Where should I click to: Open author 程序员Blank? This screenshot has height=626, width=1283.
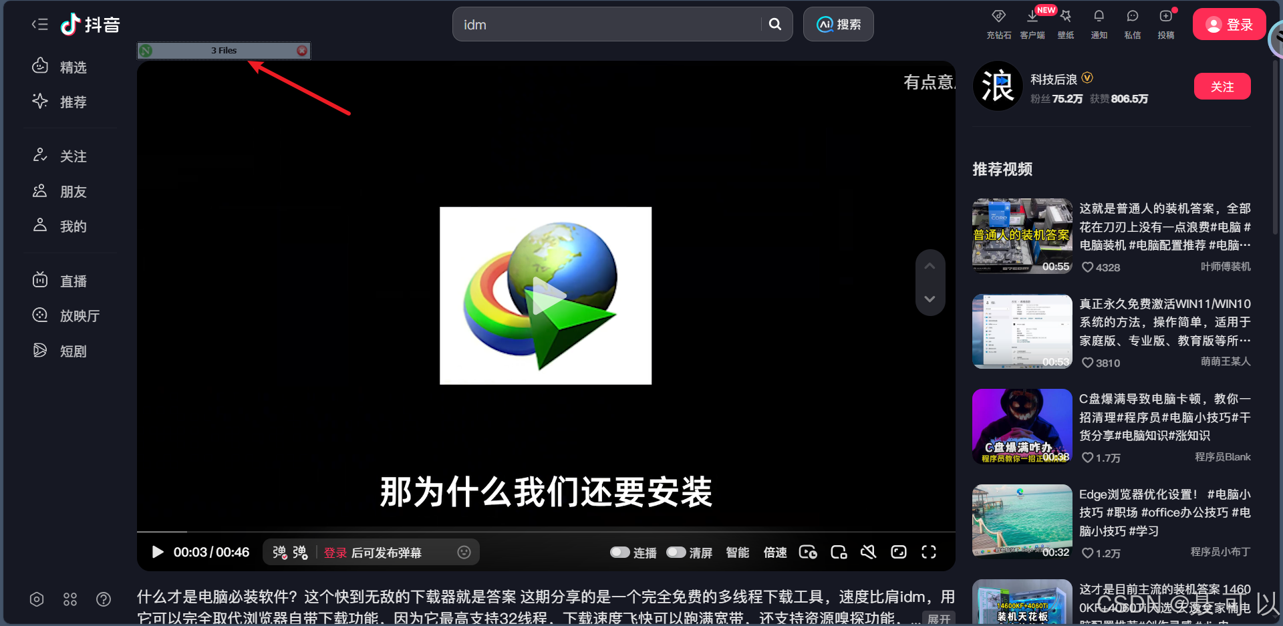point(1223,457)
